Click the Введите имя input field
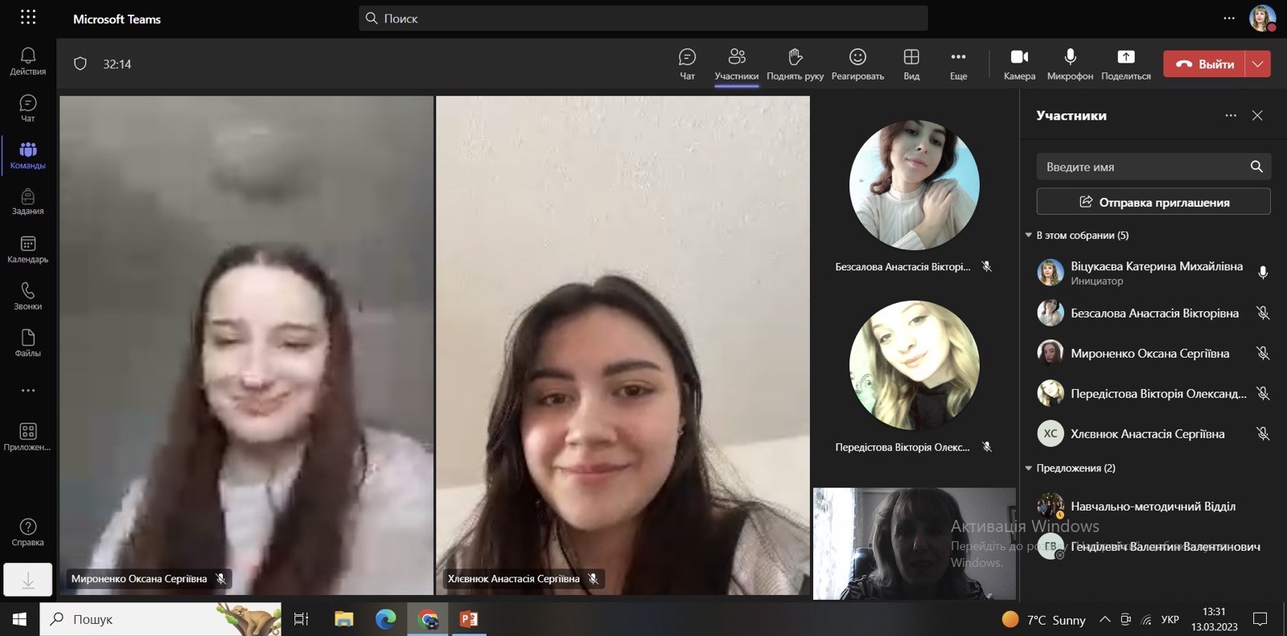Screen dimensions: 1287x636 tap(1153, 166)
